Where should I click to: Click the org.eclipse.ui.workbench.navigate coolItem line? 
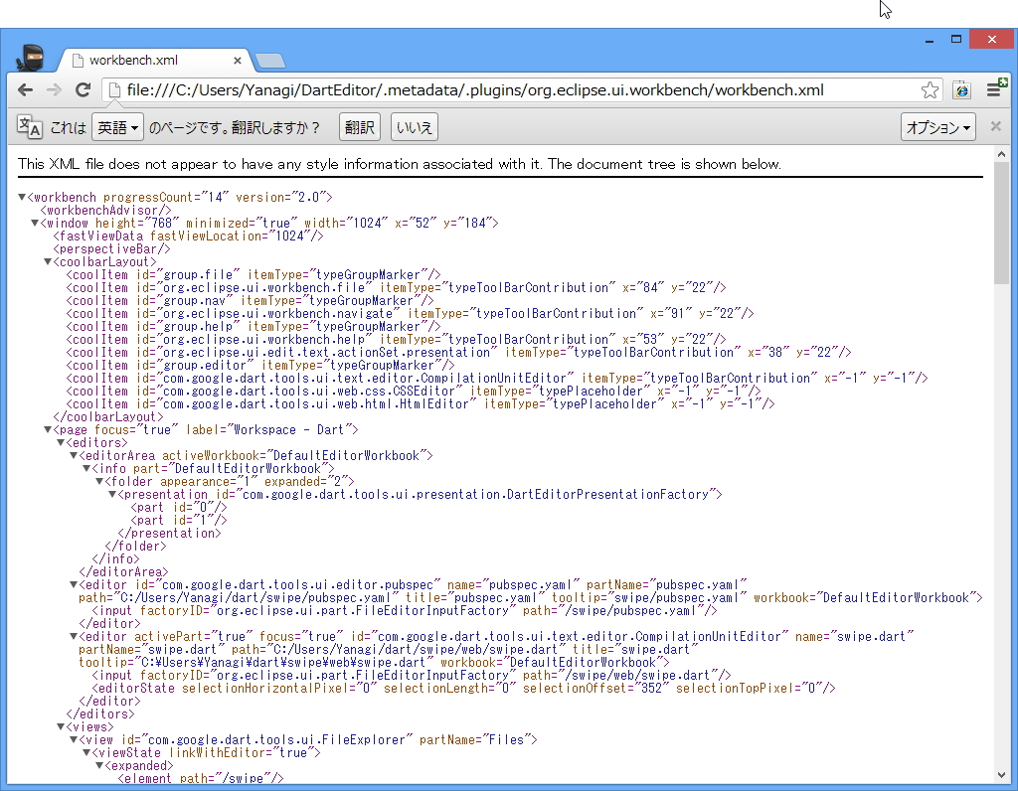tap(411, 313)
